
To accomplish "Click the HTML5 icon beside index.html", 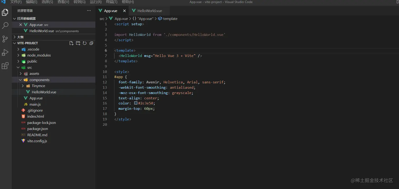I will [x=23, y=117].
